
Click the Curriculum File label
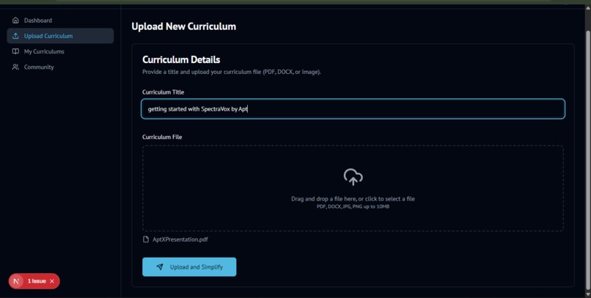point(162,137)
